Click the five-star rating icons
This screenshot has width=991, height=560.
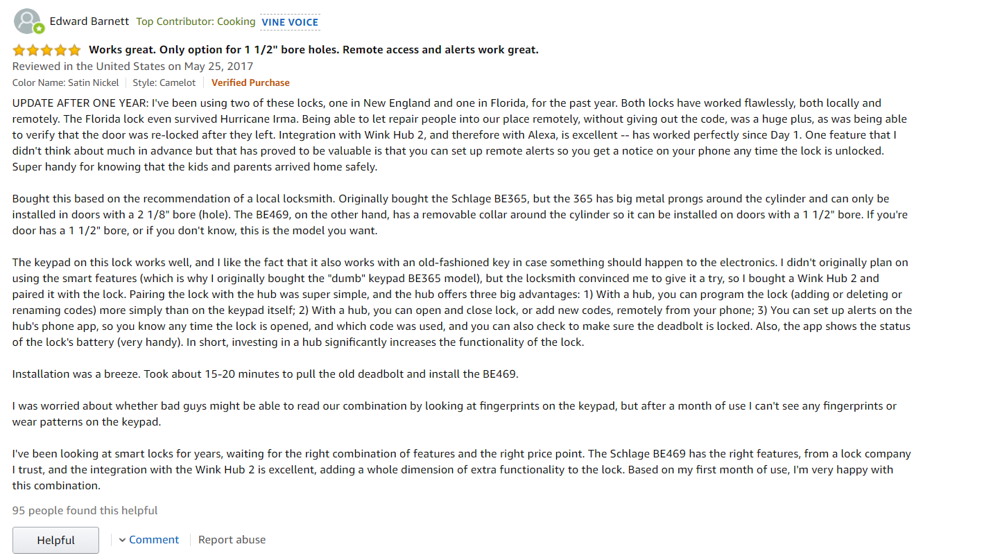tap(46, 50)
